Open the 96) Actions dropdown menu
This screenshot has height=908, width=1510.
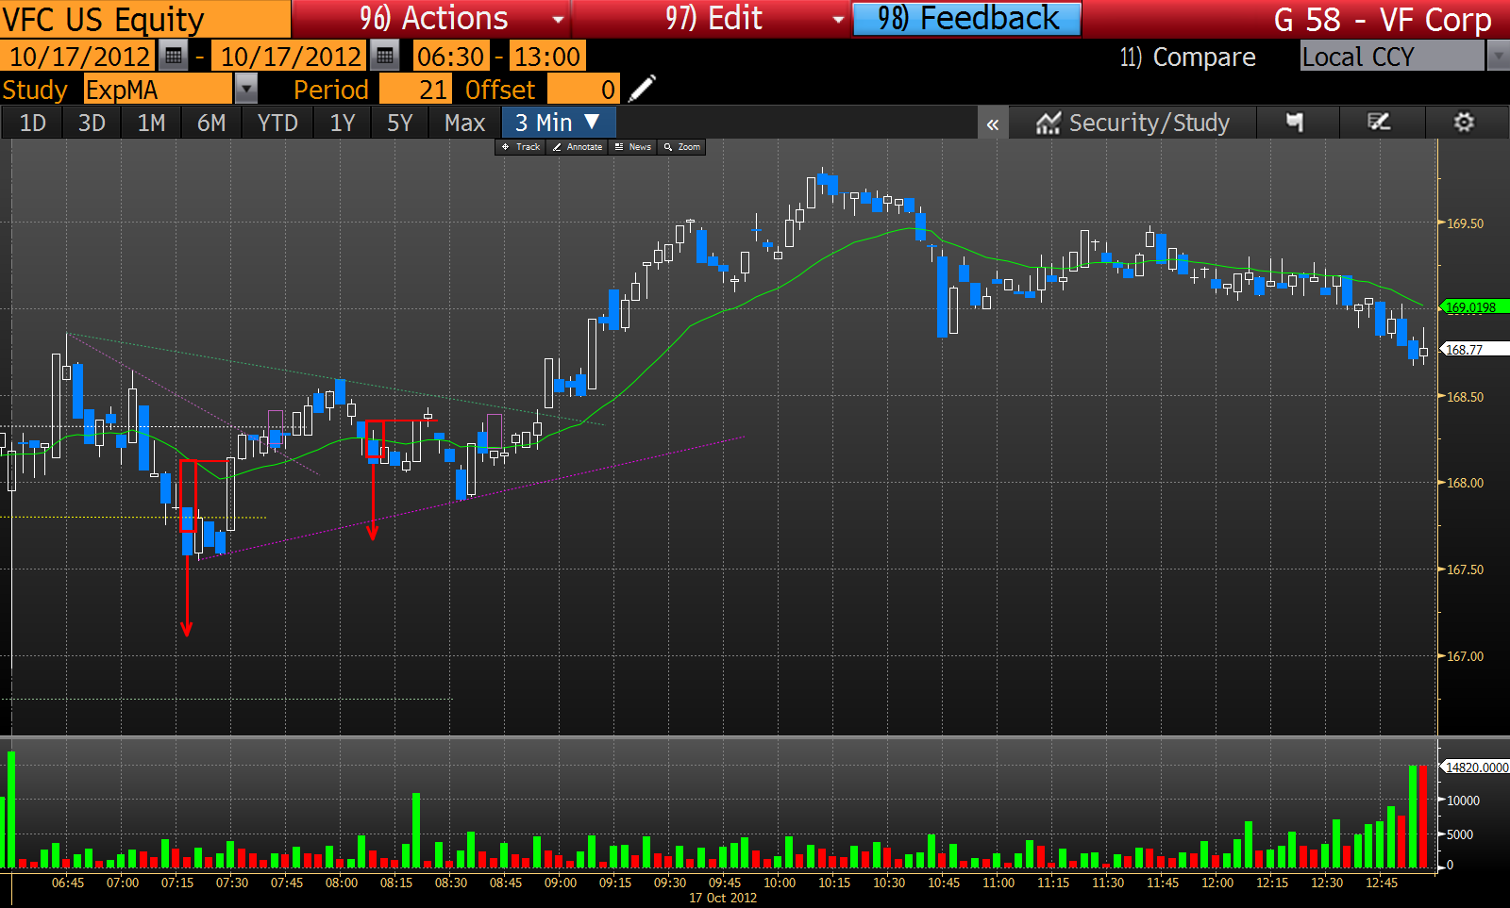pyautogui.click(x=433, y=19)
